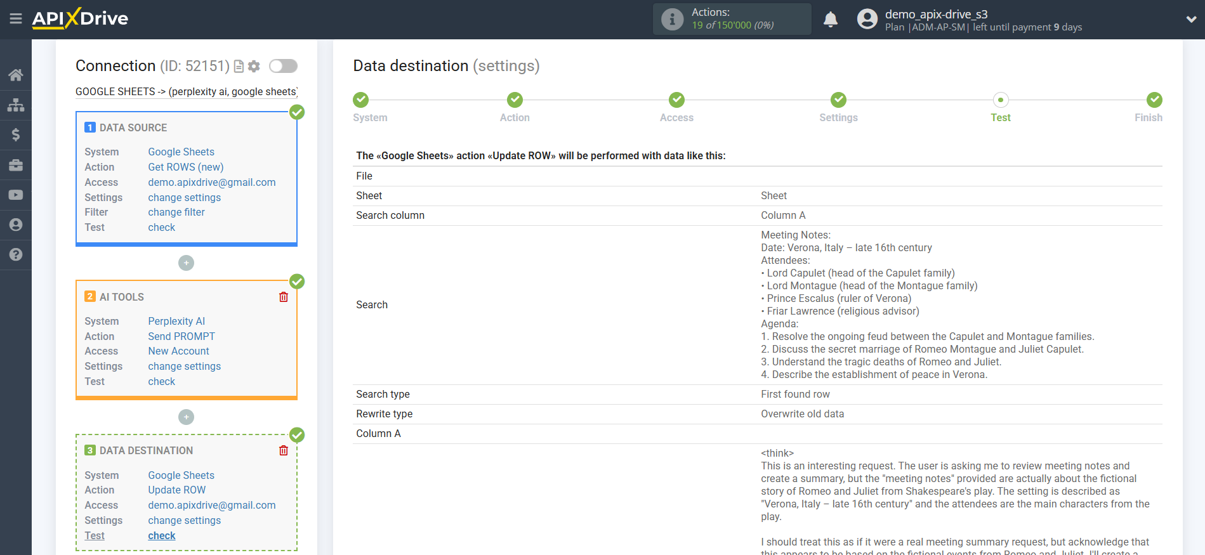Click the New Account link
The height and width of the screenshot is (555, 1205).
coord(178,351)
